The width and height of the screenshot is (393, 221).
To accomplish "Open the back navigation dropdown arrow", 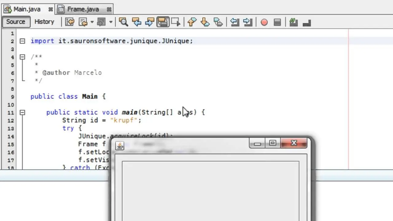I will pos(92,22).
